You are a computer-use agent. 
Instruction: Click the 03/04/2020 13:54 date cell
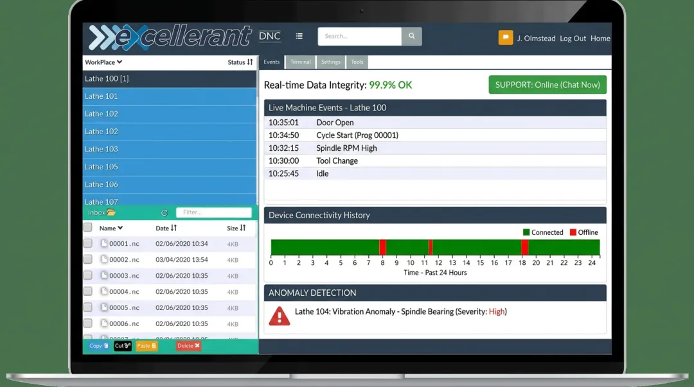[181, 260]
